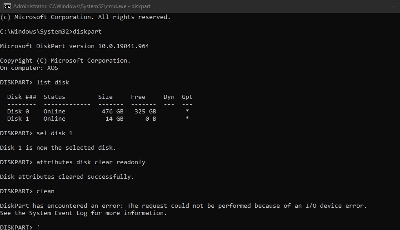Image resolution: width=400 pixels, height=230 pixels.
Task: Click the 'On computer: XOS' line
Action: 29,68
